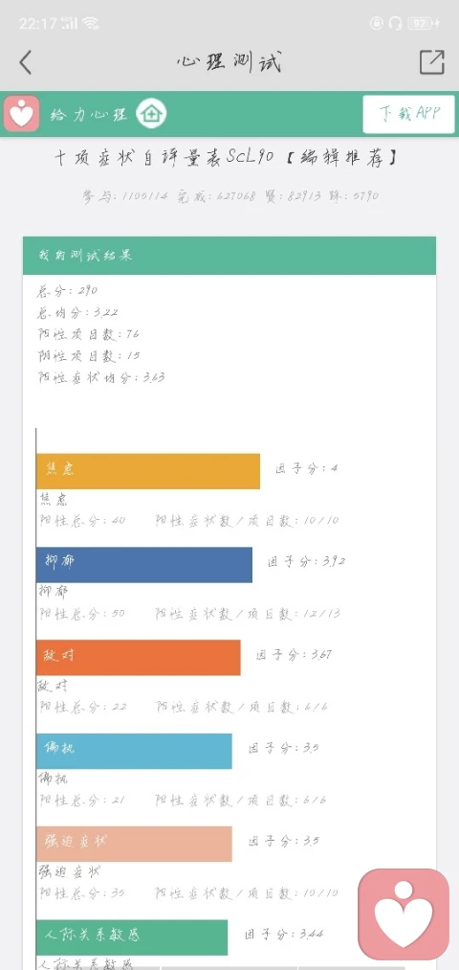Tap the red-orange 敌对 bar

click(x=139, y=657)
